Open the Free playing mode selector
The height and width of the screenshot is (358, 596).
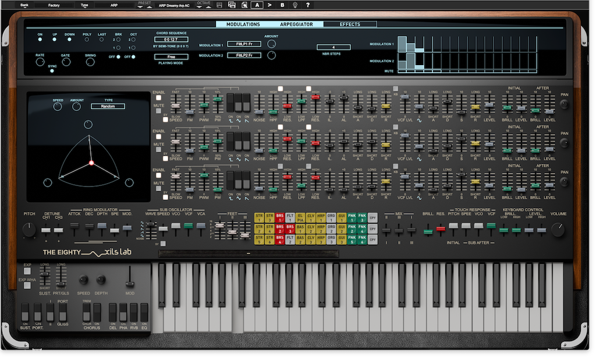171,57
